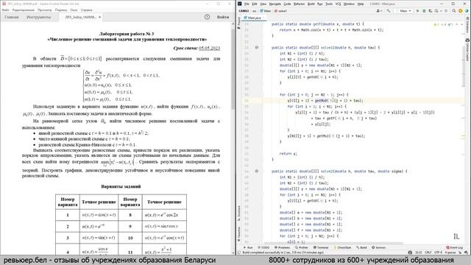The image size is (471, 265).
Task: Open the Database side panel icon
Action: (x=468, y=24)
